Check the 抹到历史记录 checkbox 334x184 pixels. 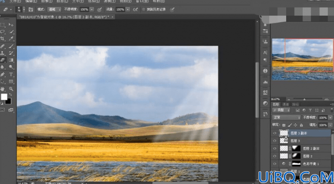(144, 9)
